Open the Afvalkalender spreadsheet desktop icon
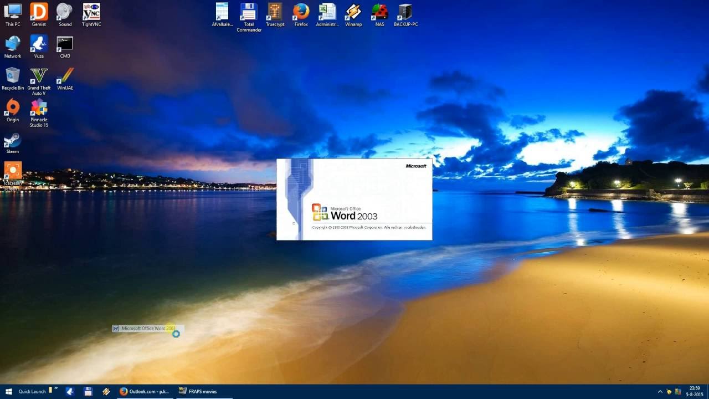 click(222, 15)
